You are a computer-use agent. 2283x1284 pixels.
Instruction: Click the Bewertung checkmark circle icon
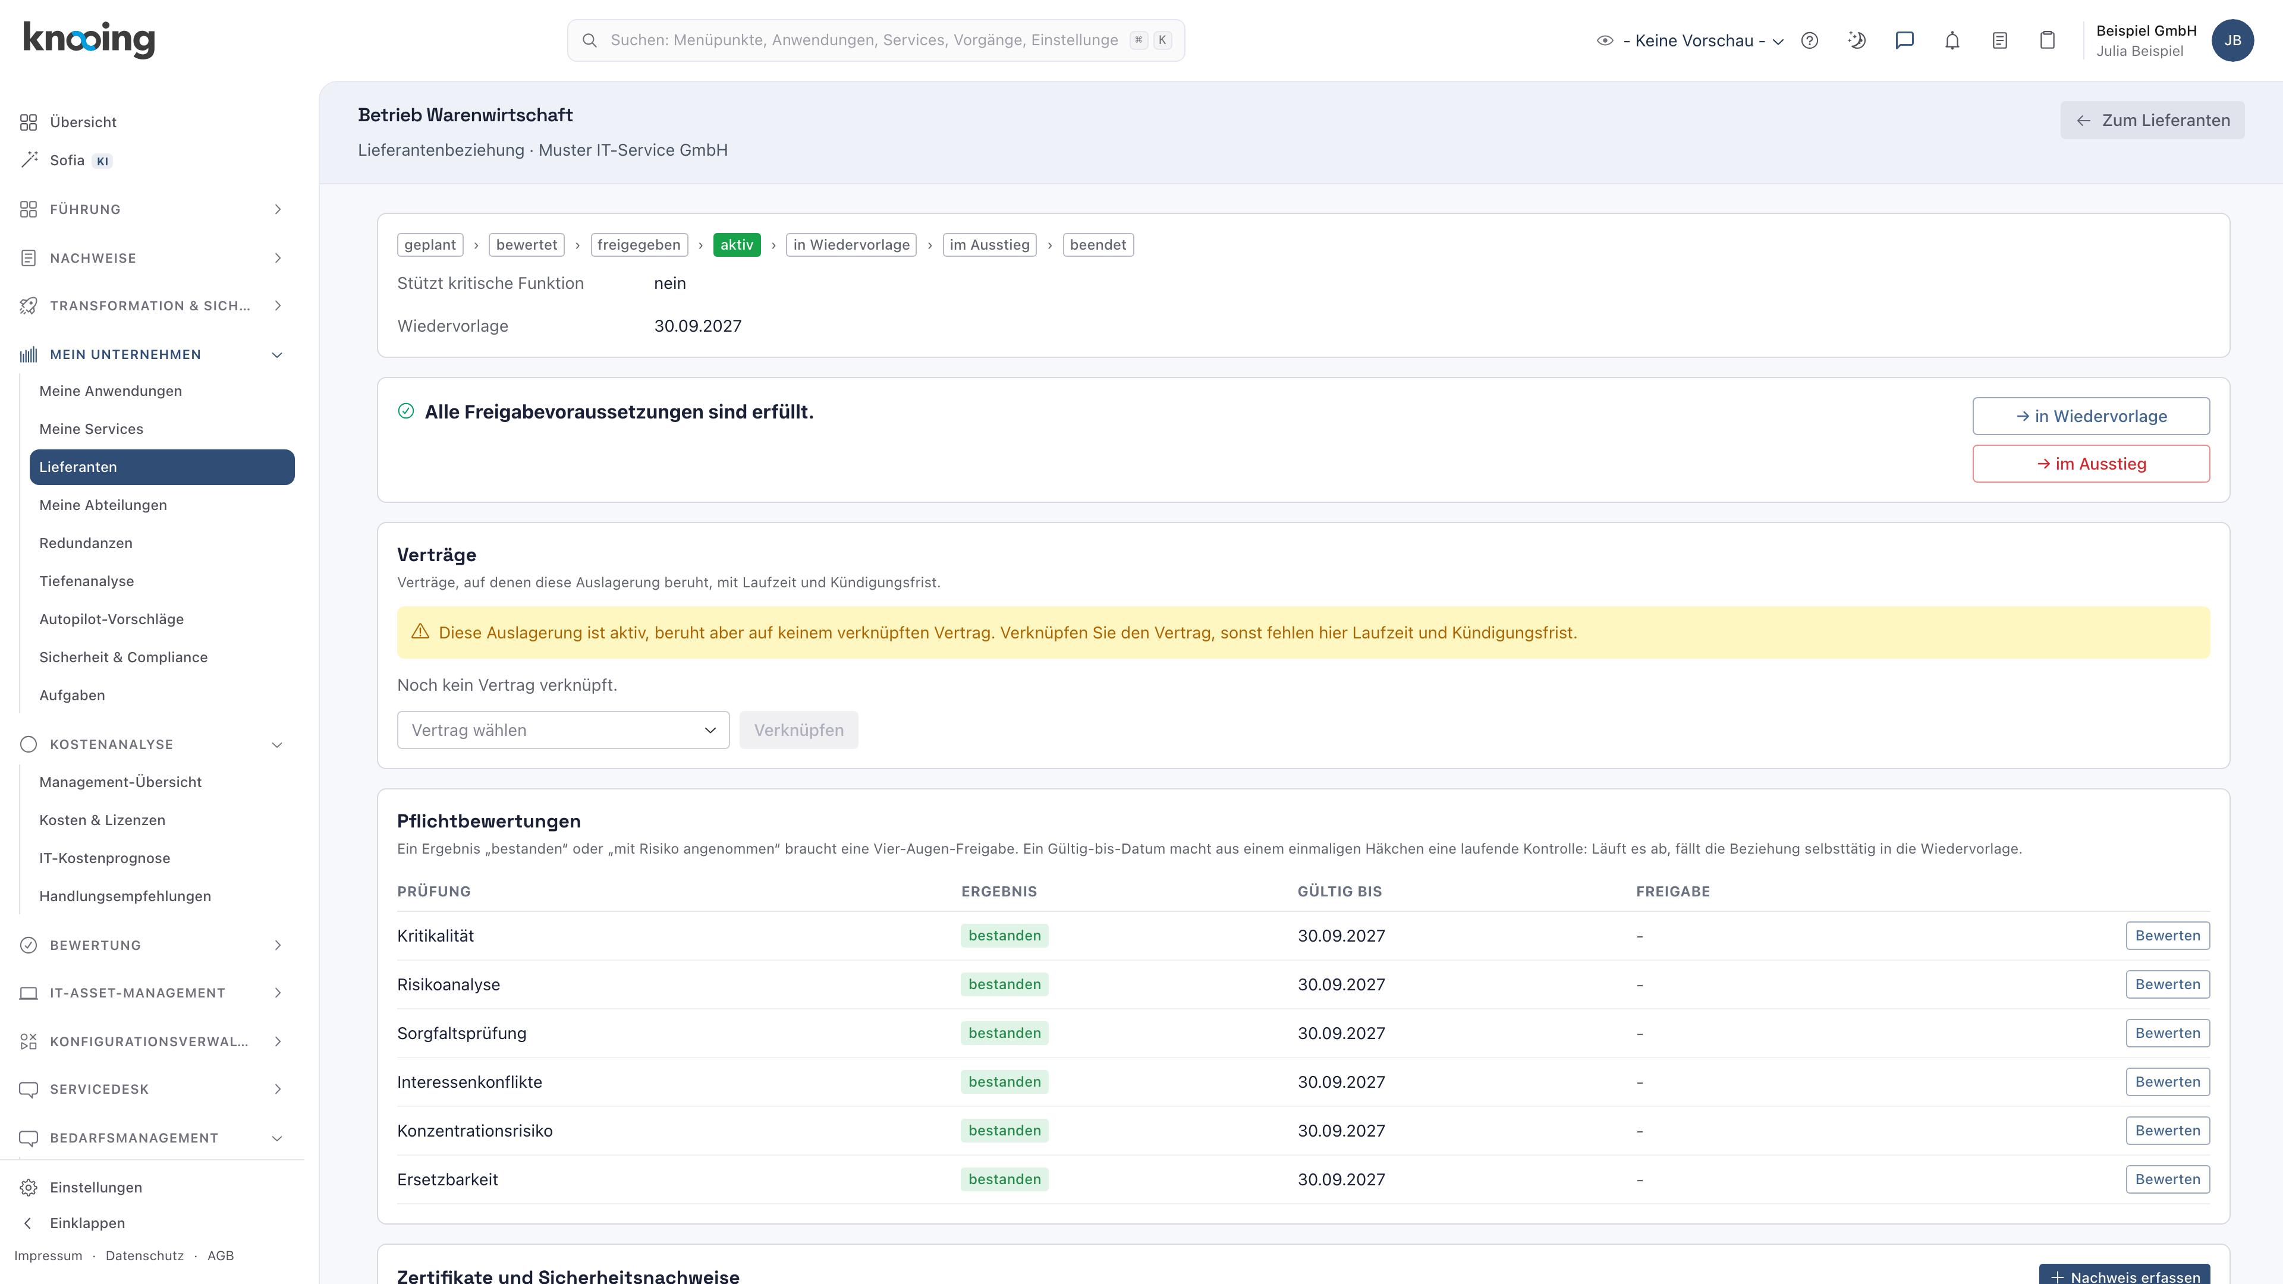point(29,946)
